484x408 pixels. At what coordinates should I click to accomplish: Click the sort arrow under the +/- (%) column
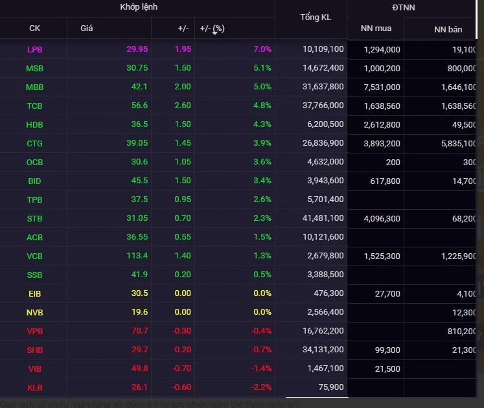coord(214,33)
